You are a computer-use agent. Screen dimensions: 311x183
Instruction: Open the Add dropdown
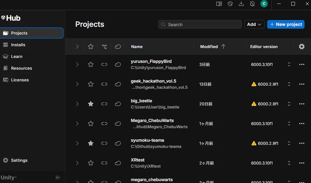click(x=254, y=24)
